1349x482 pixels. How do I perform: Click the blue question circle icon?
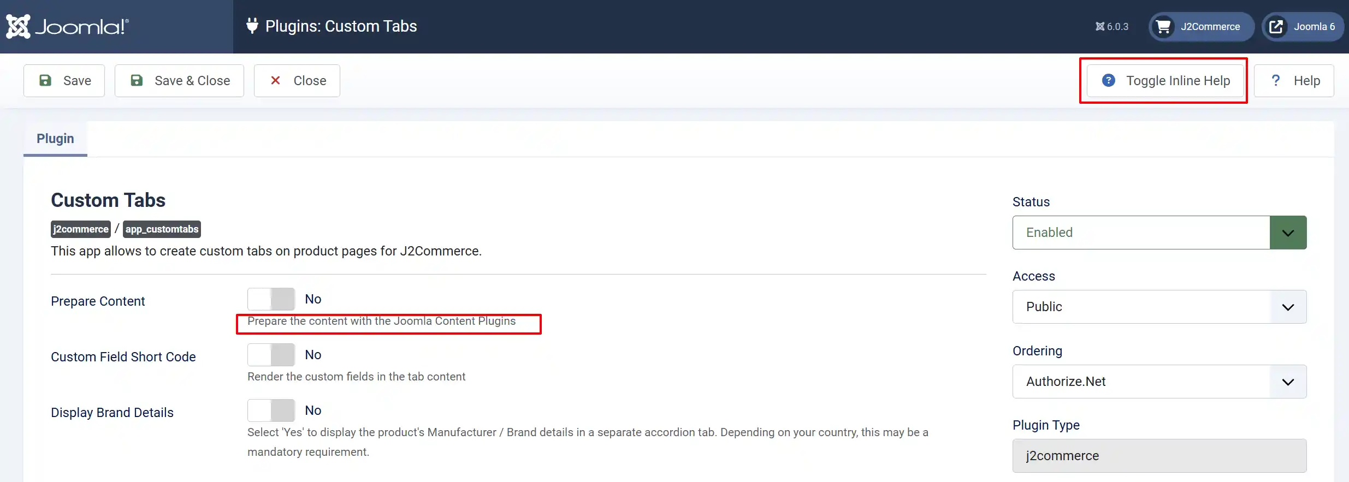(1108, 80)
